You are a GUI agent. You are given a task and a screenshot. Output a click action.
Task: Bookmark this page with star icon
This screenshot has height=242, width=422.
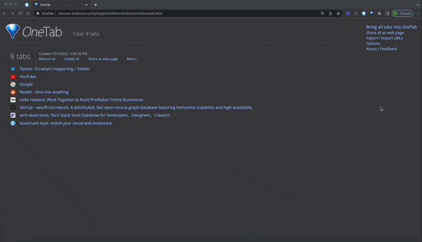coord(338,14)
